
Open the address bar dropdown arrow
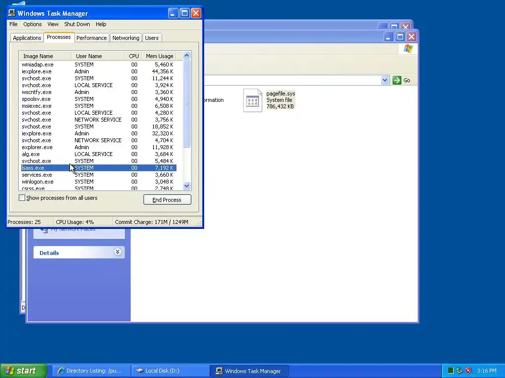[385, 80]
